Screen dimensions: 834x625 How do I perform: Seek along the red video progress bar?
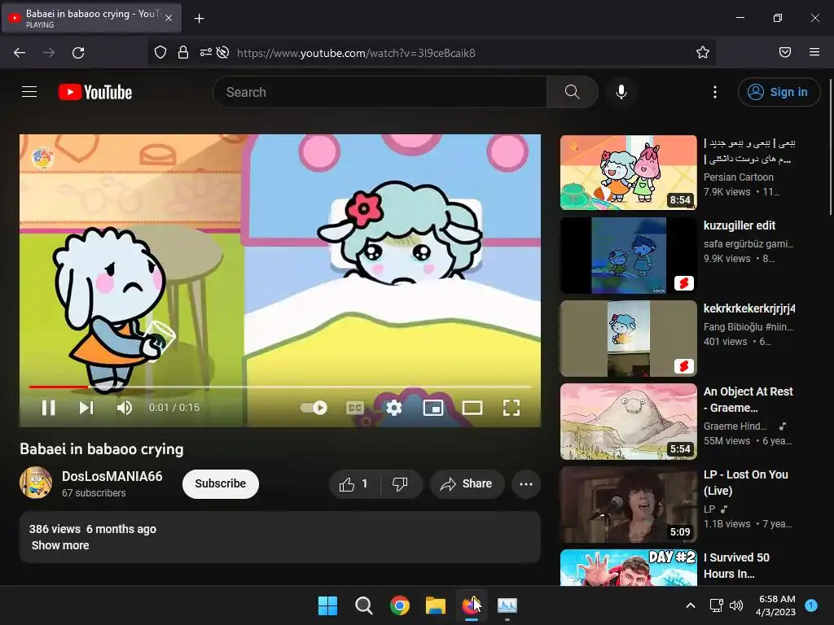280,387
